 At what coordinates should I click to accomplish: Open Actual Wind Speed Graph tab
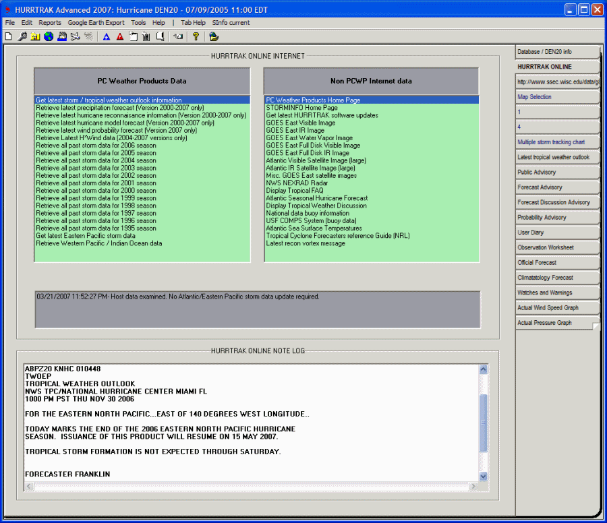click(557, 308)
